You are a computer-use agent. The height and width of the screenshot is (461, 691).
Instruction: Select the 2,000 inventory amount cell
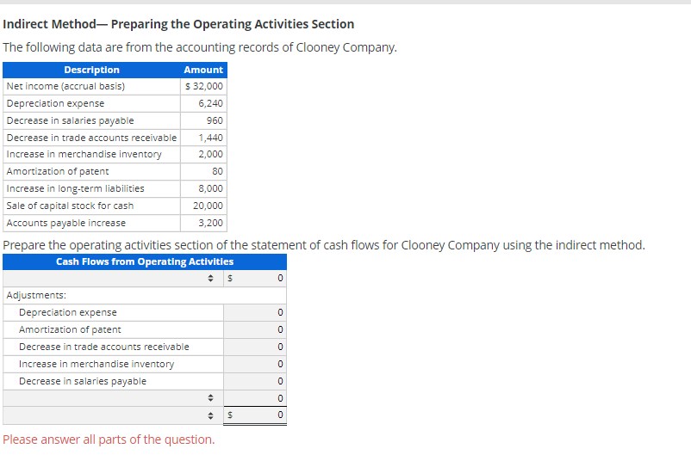point(203,155)
